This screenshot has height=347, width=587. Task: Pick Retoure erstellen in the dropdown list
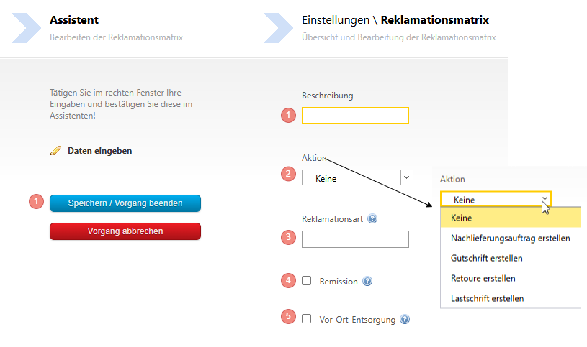483,278
